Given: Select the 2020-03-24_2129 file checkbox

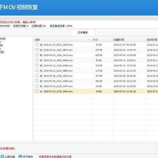Looking at the screenshot, I should coord(37,86).
